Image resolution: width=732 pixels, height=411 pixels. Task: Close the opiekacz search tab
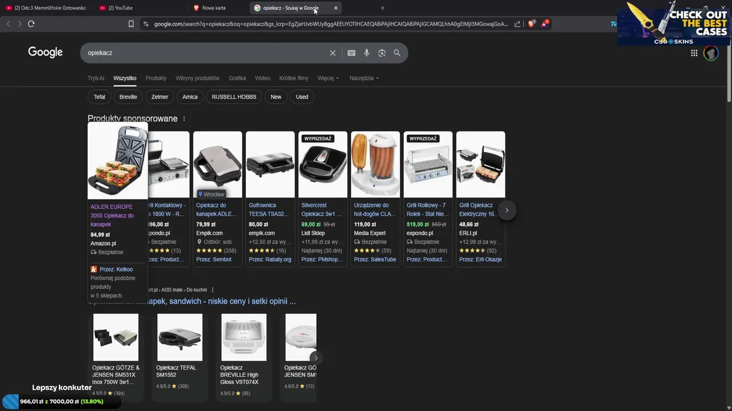[336, 8]
